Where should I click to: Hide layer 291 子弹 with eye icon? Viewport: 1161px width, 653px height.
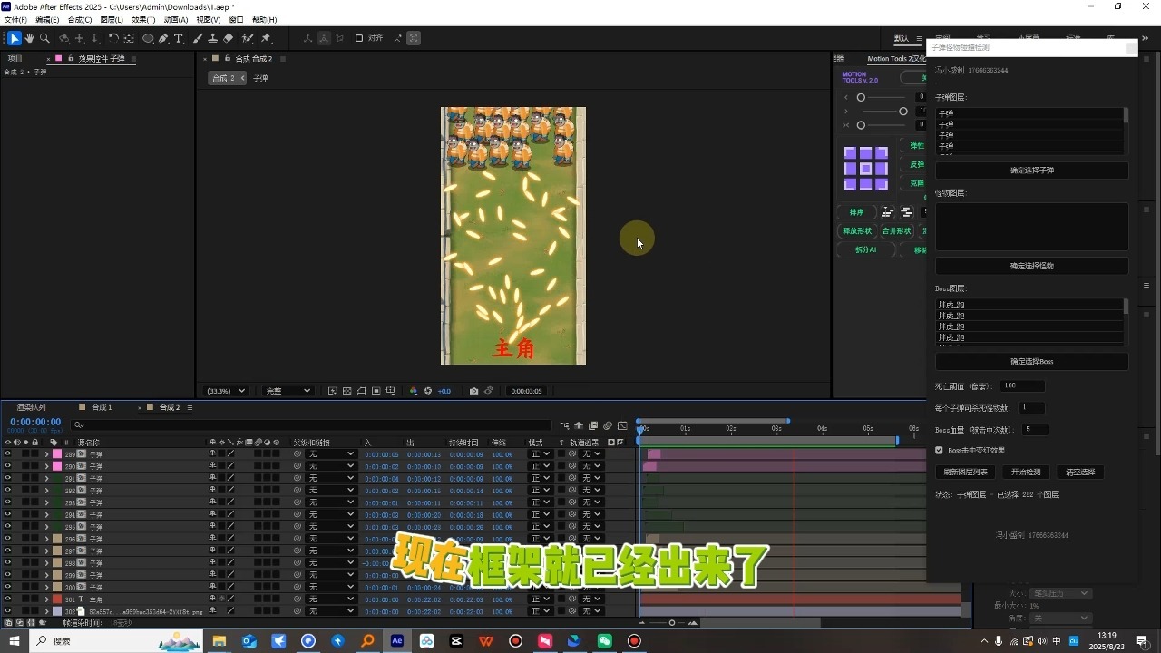[7, 478]
